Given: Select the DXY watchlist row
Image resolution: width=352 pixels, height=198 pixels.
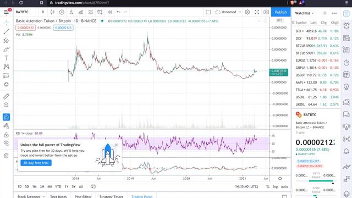Looking at the screenshot, I should click(x=316, y=38).
